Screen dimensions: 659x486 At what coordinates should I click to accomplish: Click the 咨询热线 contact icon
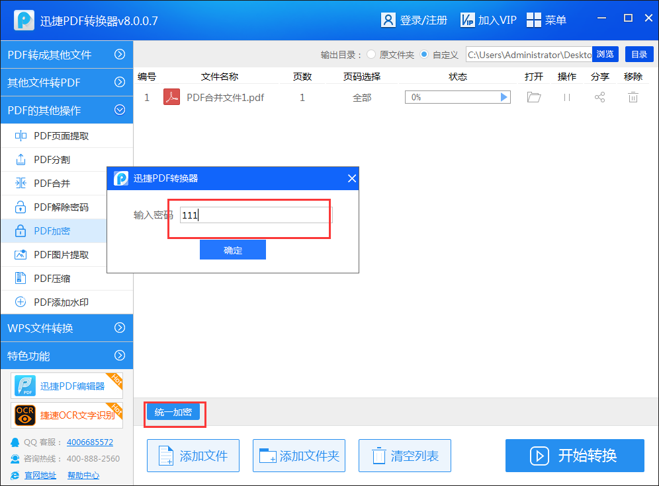point(15,459)
